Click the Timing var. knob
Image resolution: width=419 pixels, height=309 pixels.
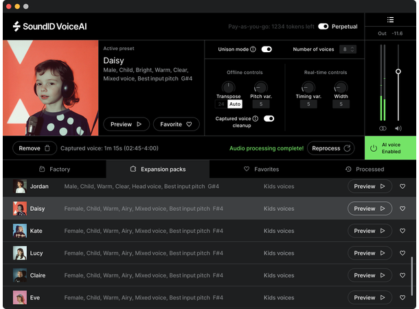pyautogui.click(x=308, y=87)
